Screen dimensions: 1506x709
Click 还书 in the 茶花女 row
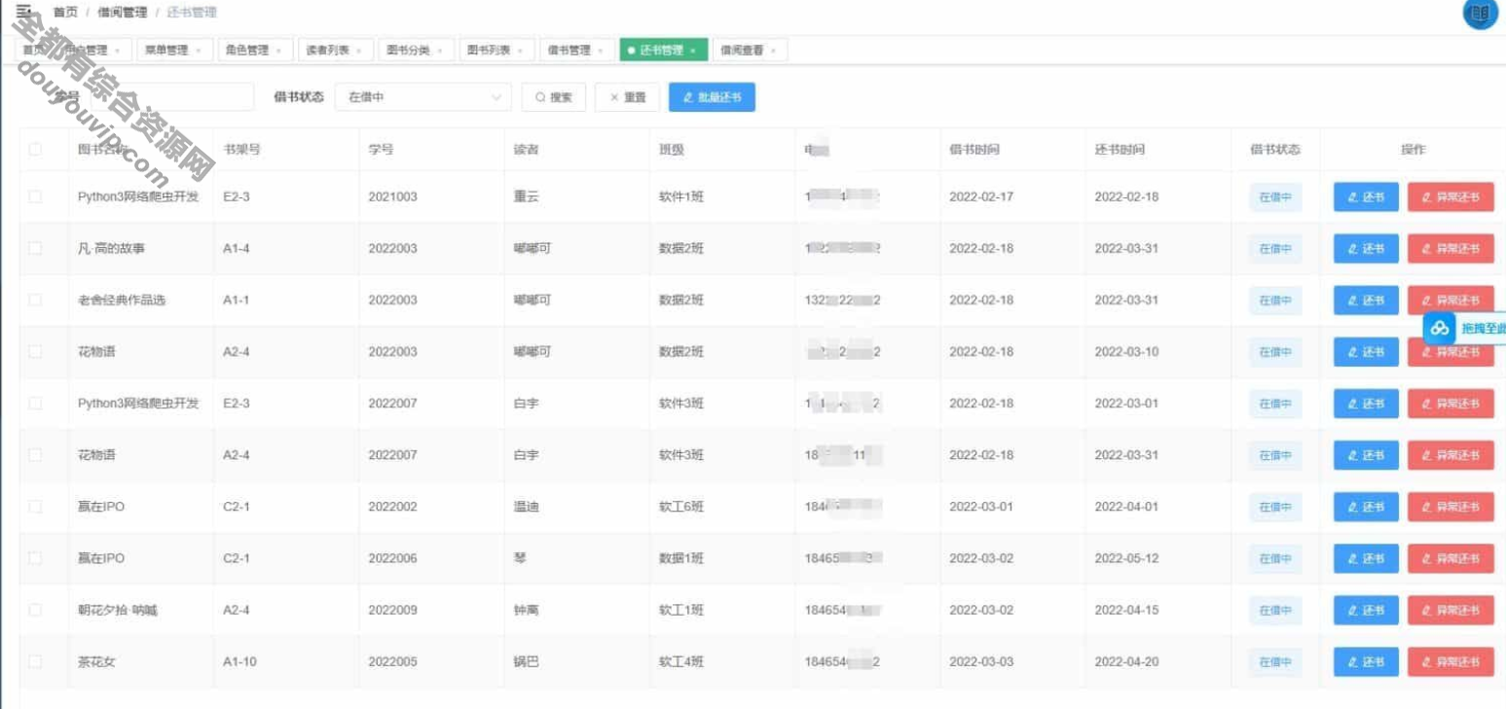1366,661
